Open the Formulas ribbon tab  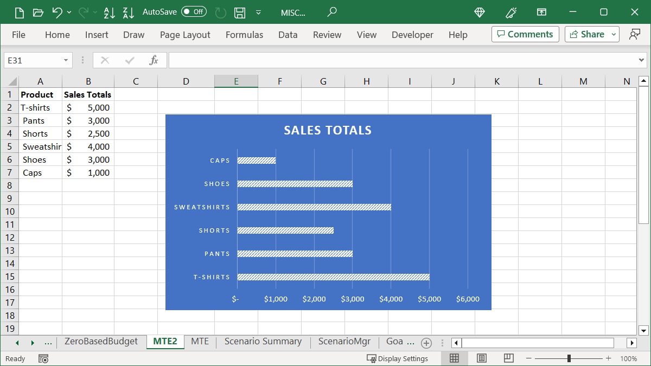[244, 34]
